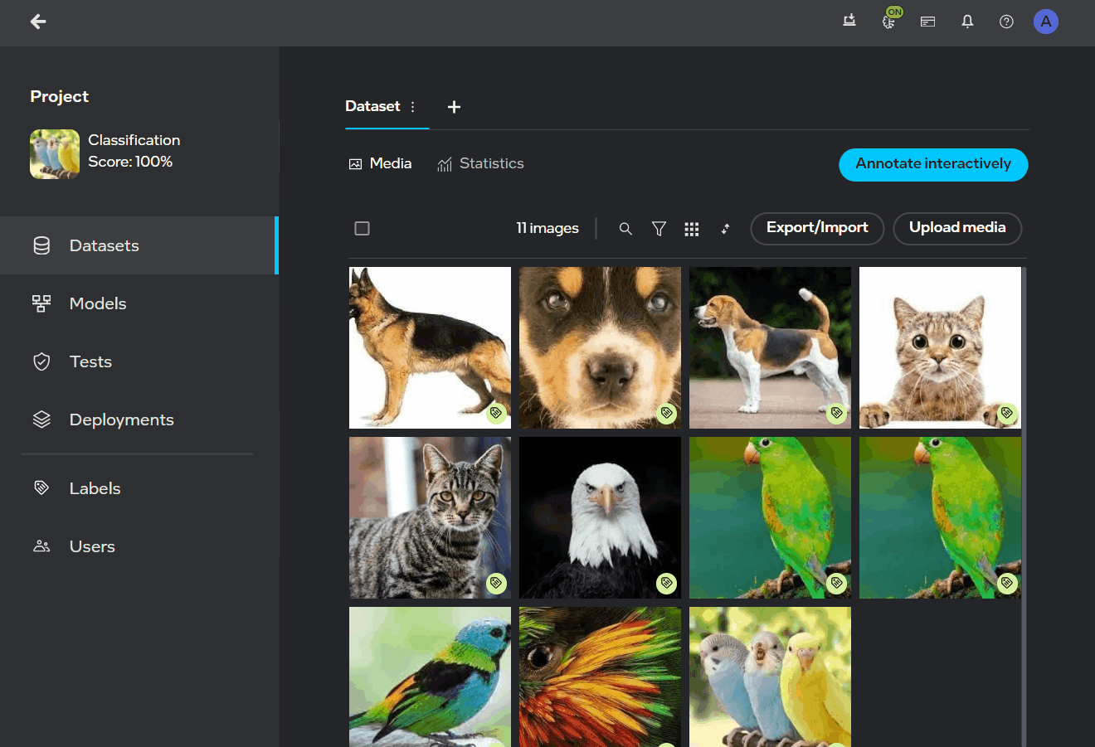
Task: Open the Dataset tab options menu
Action: pyautogui.click(x=412, y=107)
